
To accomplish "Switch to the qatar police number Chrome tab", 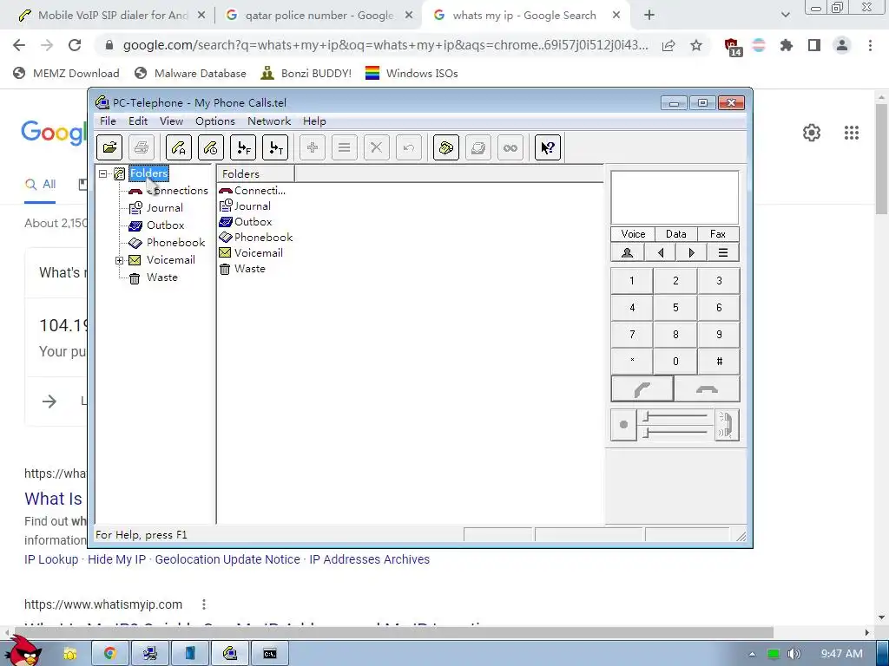I will 319,16.
